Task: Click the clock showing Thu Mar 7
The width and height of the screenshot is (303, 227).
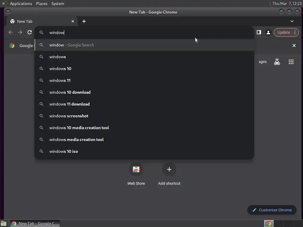Action: 287,4
